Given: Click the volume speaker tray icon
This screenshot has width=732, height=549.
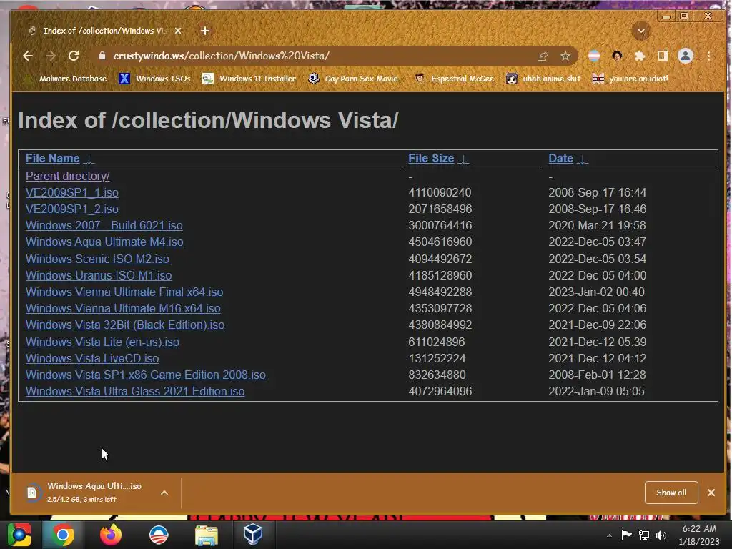Looking at the screenshot, I should pyautogui.click(x=661, y=535).
